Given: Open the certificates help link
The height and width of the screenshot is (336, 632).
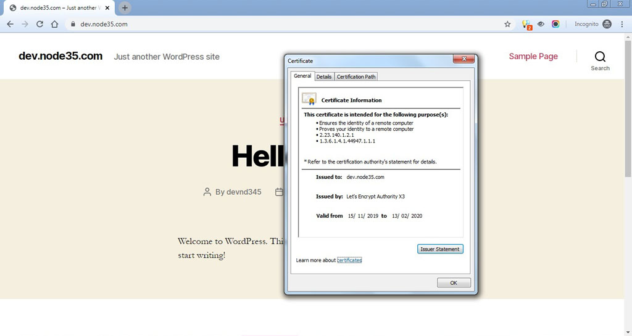Looking at the screenshot, I should [x=349, y=260].
